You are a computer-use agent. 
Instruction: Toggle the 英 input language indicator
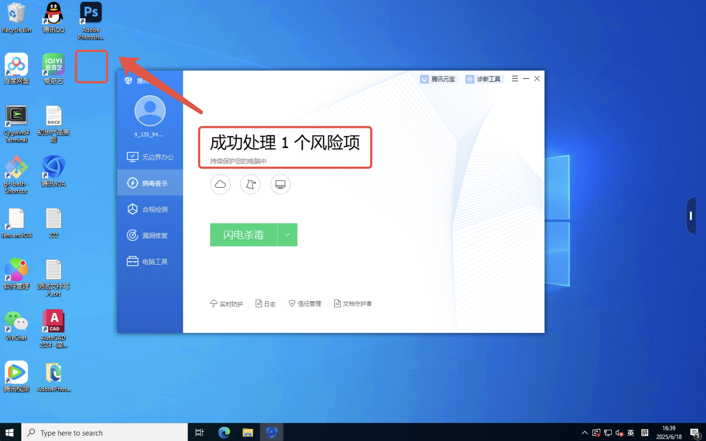click(x=631, y=433)
